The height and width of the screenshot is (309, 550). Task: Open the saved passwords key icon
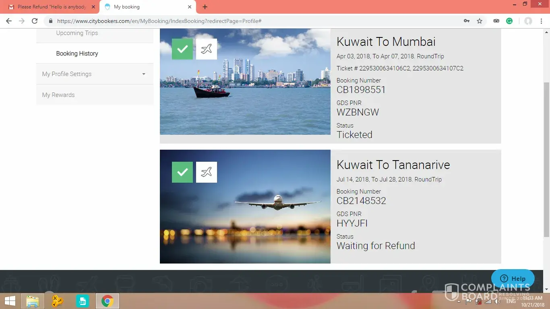click(467, 21)
